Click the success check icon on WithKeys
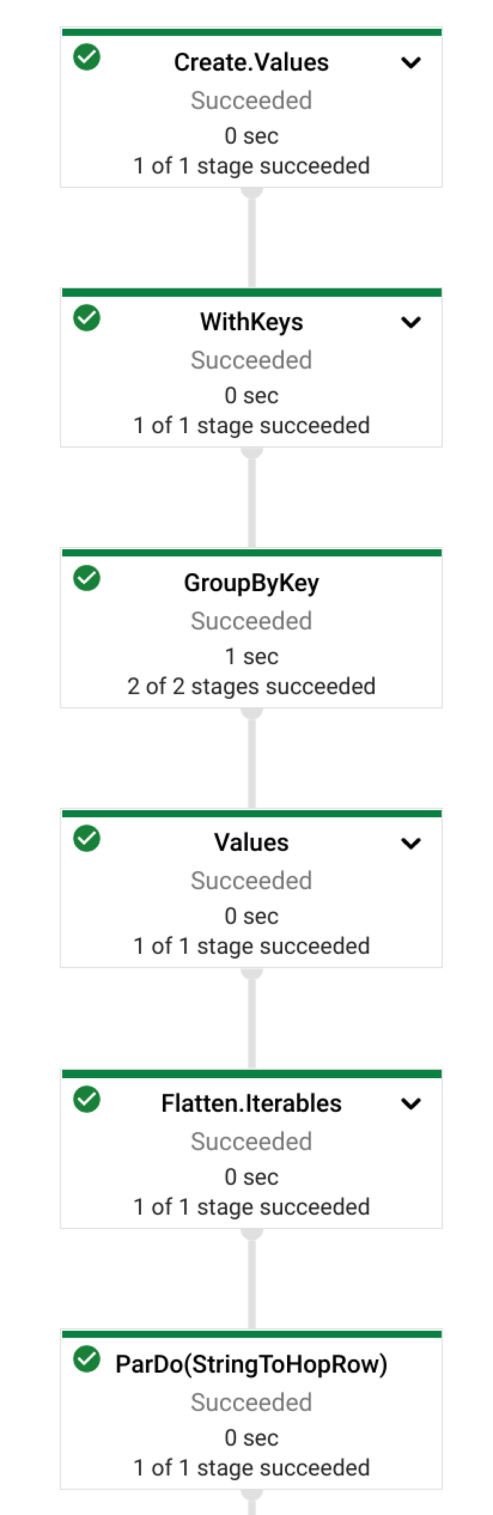This screenshot has height=1515, width=493. tap(87, 318)
